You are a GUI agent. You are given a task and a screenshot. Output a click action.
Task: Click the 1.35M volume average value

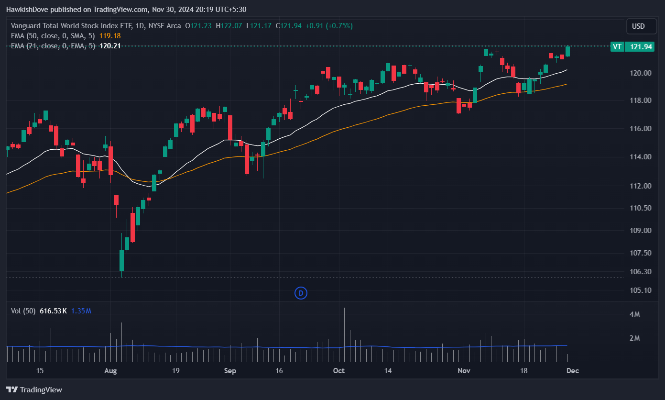[x=81, y=311]
